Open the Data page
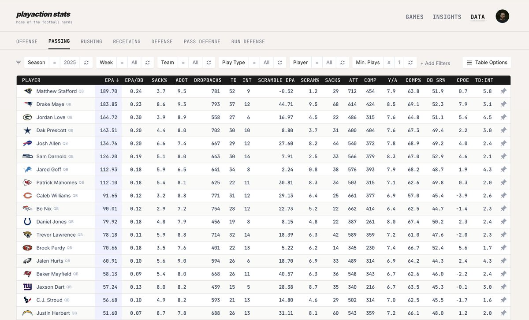Image resolution: width=529 pixels, height=320 pixels. click(x=477, y=17)
